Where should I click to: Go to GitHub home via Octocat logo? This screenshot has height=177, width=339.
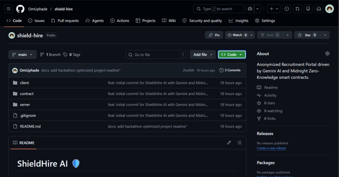point(20,9)
